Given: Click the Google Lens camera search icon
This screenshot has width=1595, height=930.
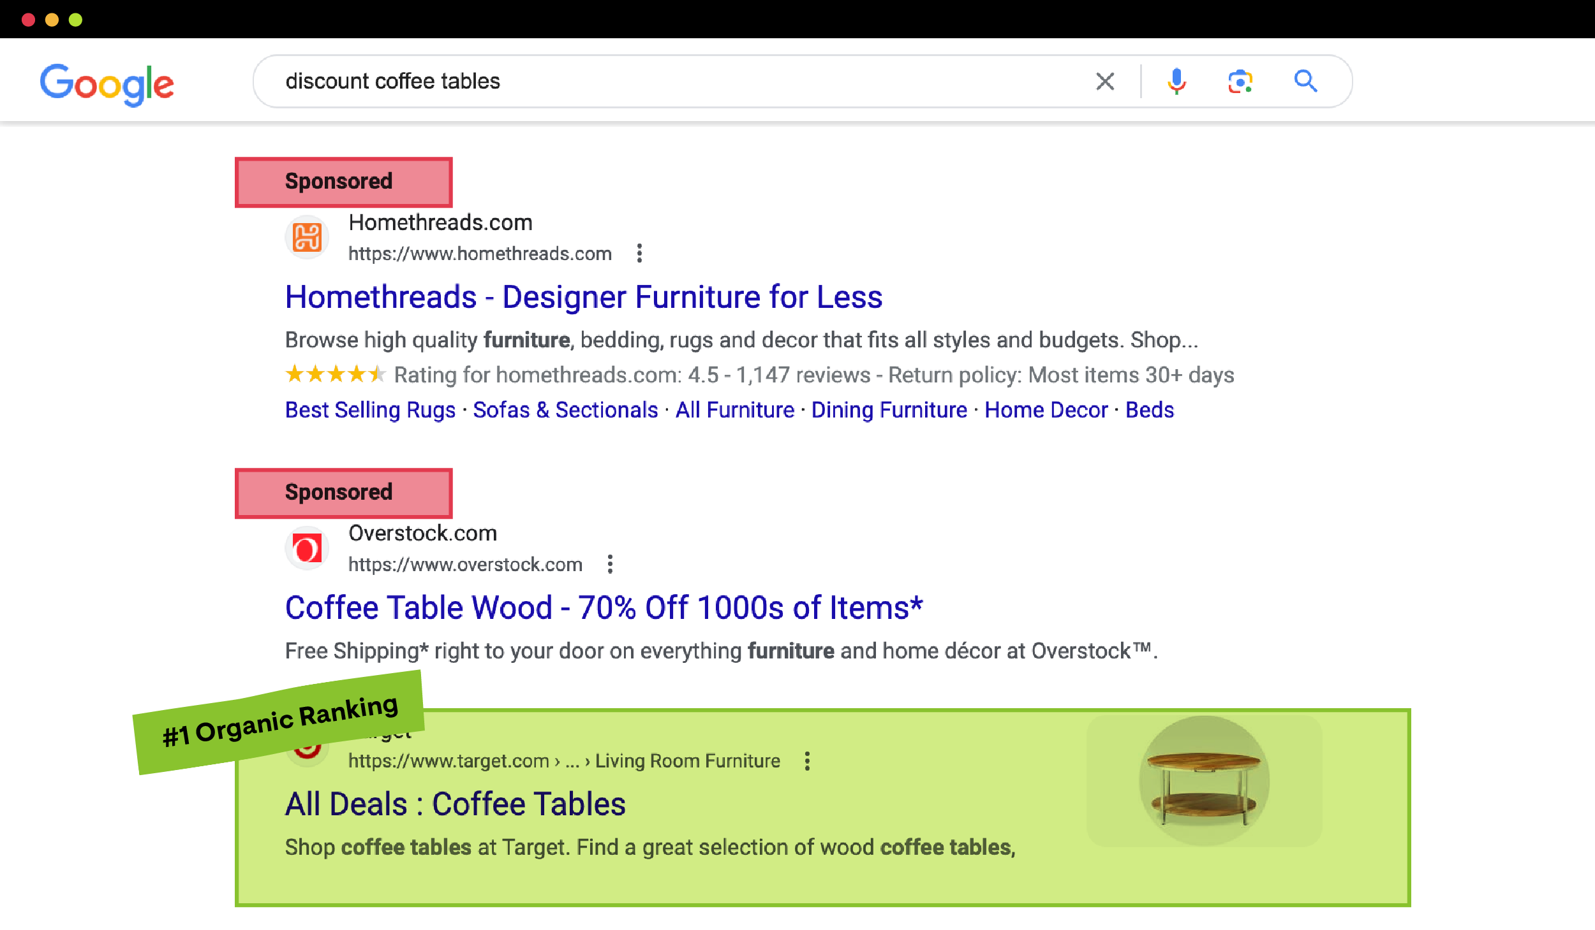Looking at the screenshot, I should 1240,81.
